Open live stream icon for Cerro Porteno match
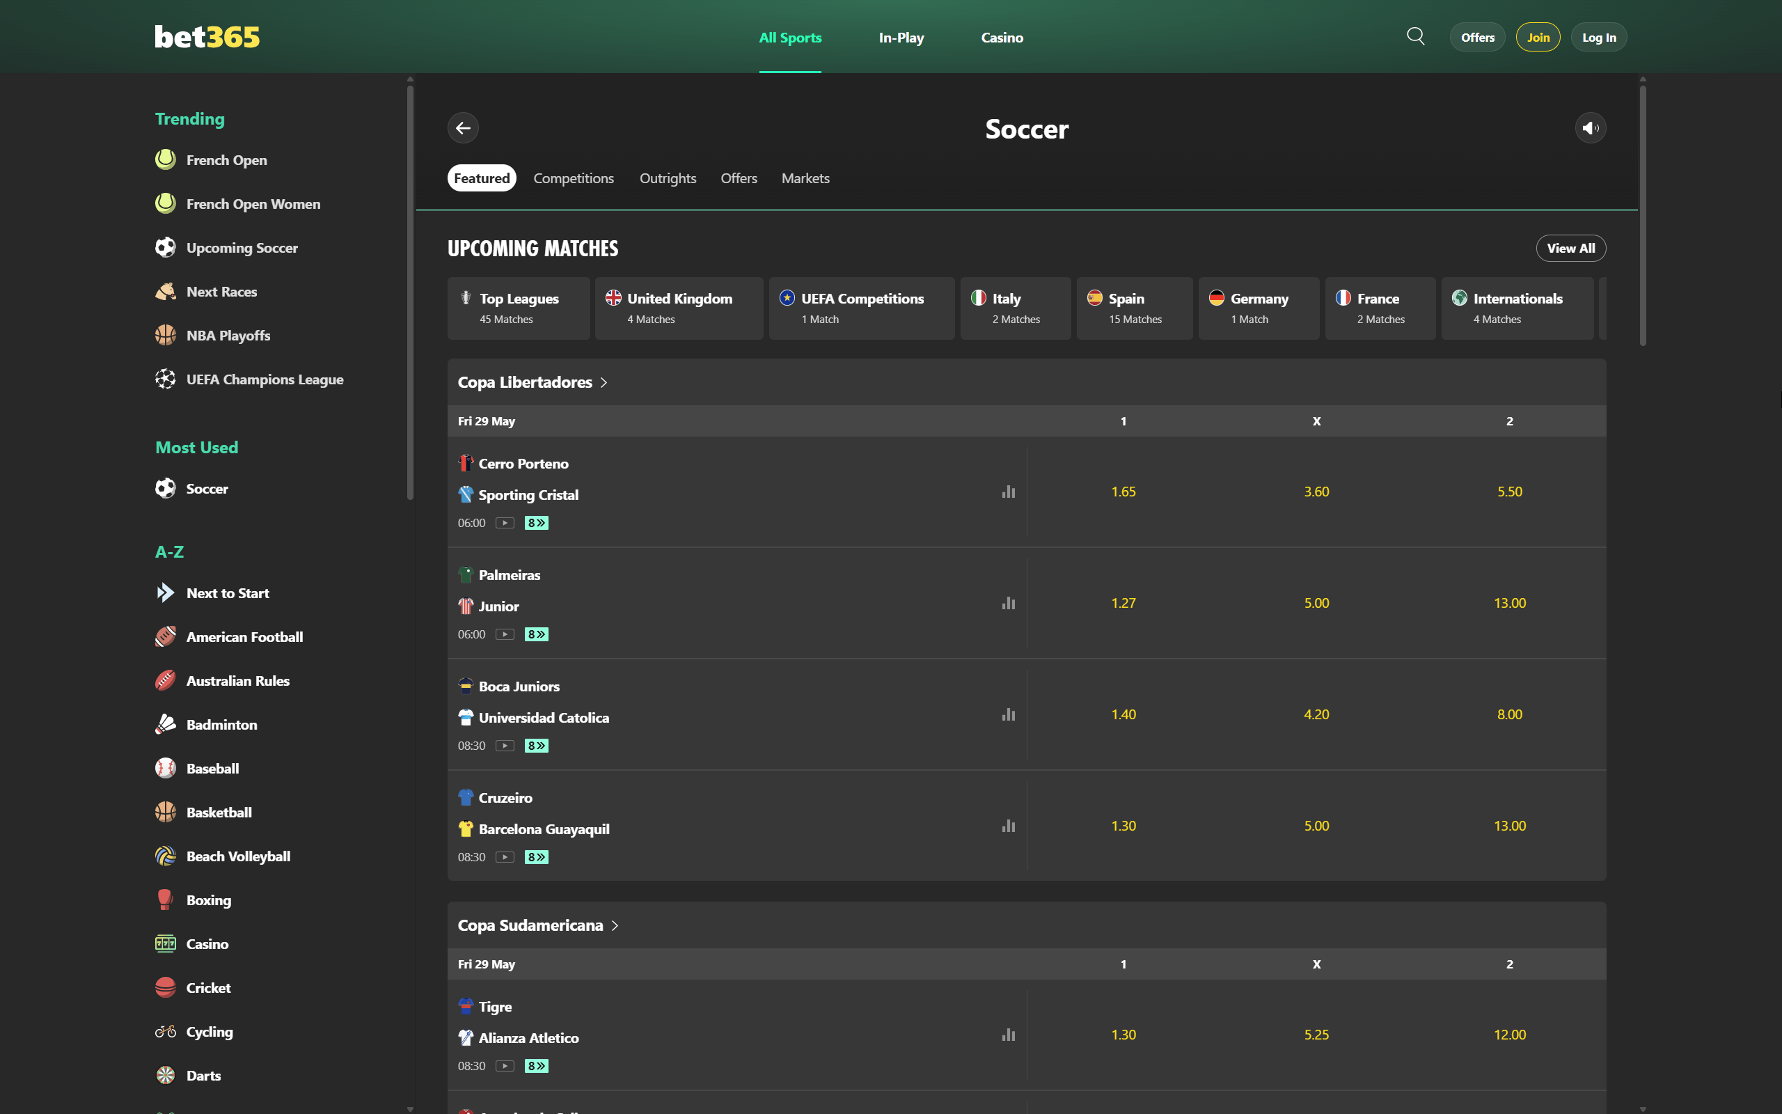 click(505, 523)
